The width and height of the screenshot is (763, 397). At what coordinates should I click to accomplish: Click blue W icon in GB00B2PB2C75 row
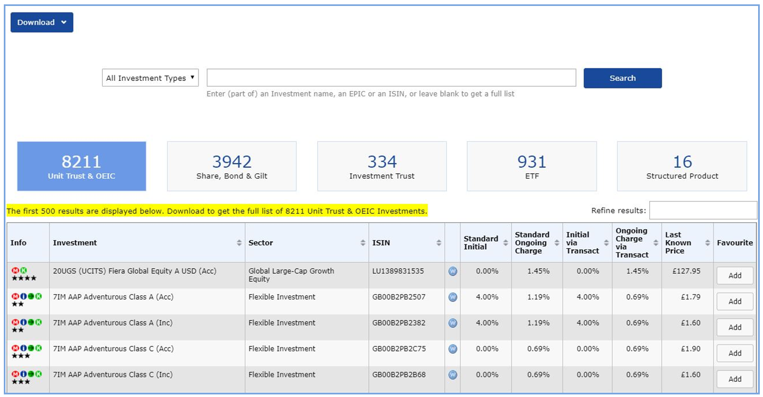[x=452, y=349]
